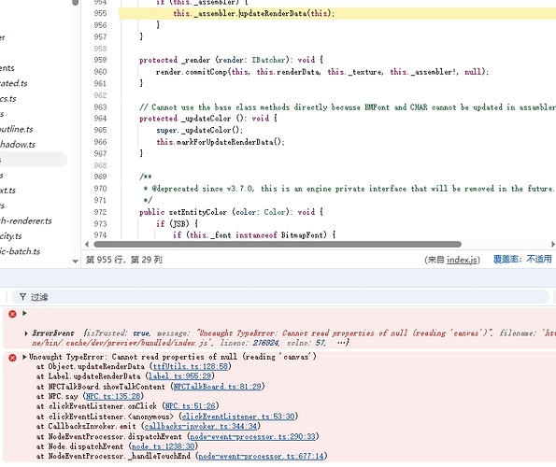Click the editor scroll-right arrow

pyautogui.click(x=553, y=244)
